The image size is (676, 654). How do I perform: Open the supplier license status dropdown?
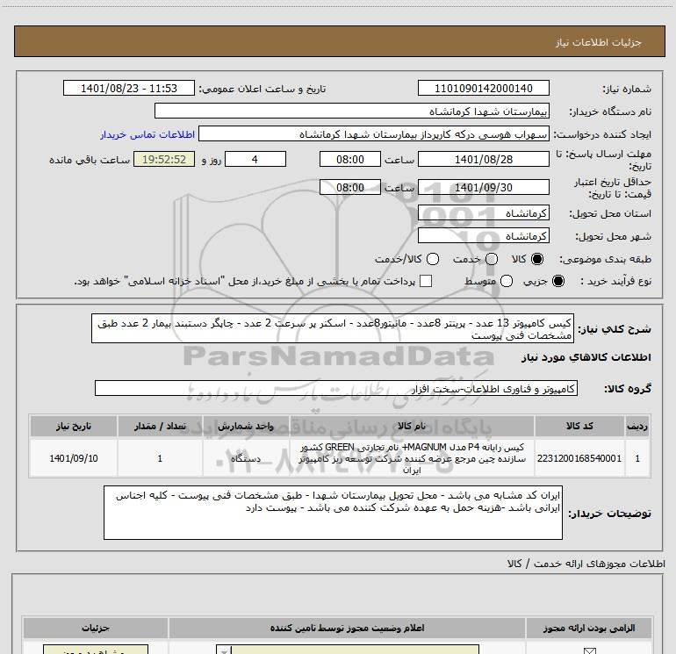coord(348,650)
